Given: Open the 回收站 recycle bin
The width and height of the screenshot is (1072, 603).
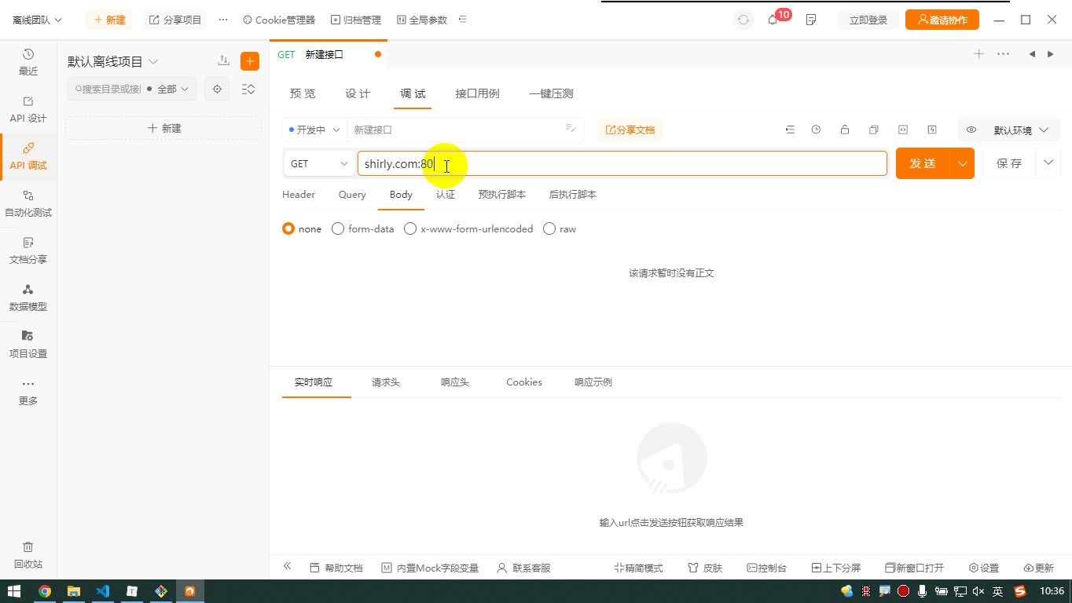Looking at the screenshot, I should 28,555.
